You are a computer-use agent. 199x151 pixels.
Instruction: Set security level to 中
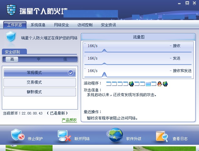click(x=39, y=59)
